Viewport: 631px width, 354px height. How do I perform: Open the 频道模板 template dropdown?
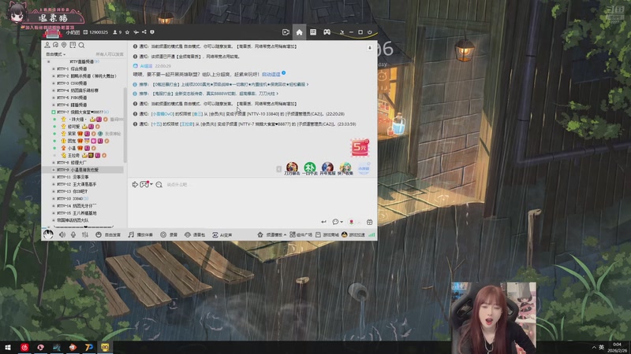tap(271, 234)
